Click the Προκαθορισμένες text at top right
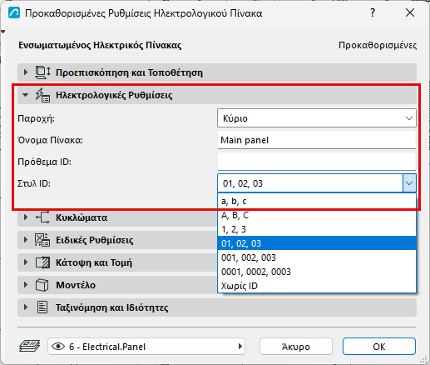The width and height of the screenshot is (430, 365). point(378,45)
